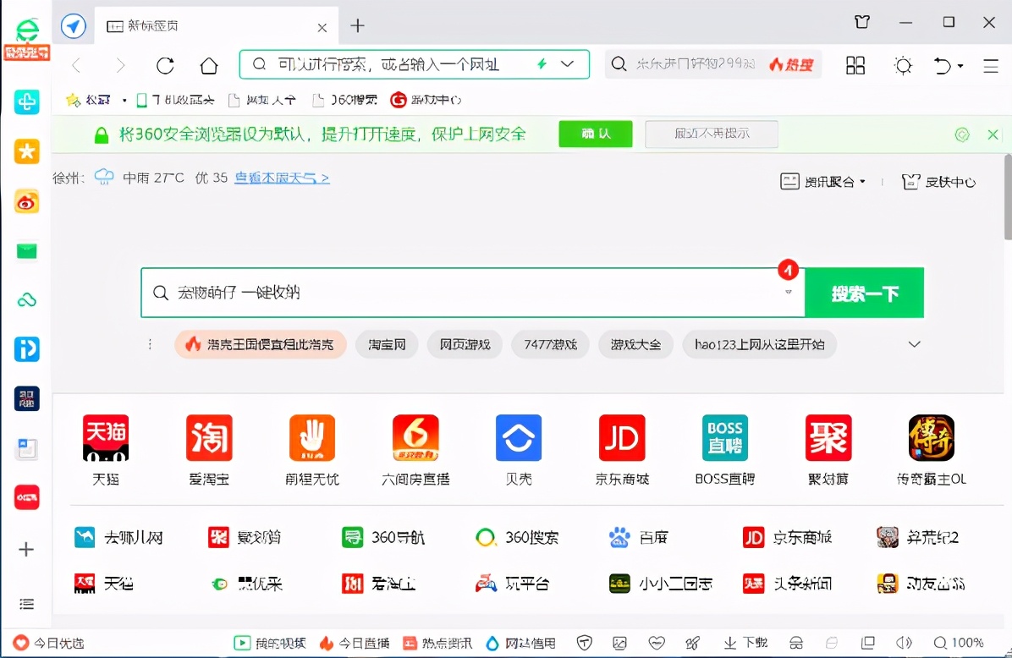Expand the search engine dropdown in the search box
1012x658 pixels.
point(788,292)
